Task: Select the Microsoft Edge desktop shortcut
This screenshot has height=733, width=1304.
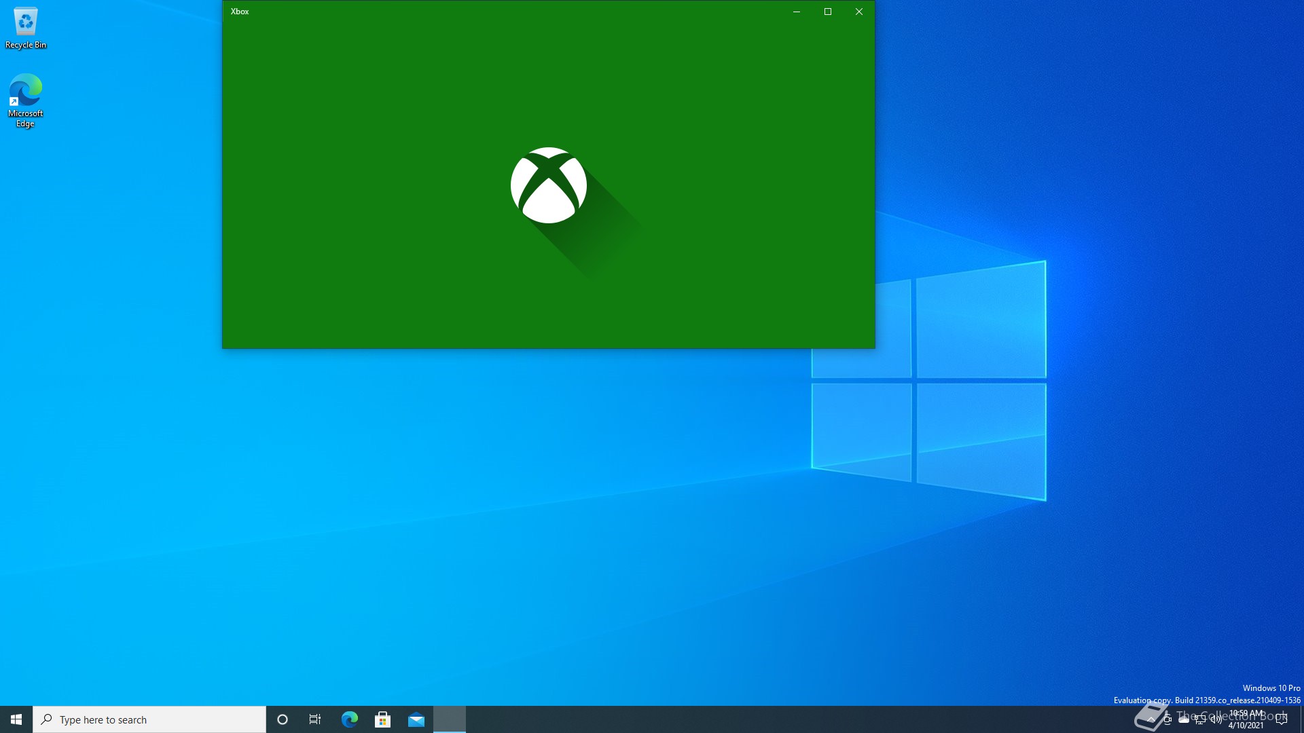Action: 26,100
